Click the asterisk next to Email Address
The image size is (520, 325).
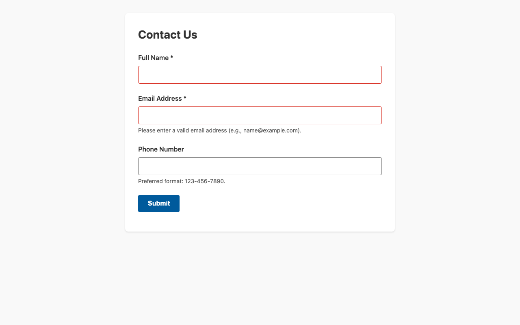coord(185,98)
